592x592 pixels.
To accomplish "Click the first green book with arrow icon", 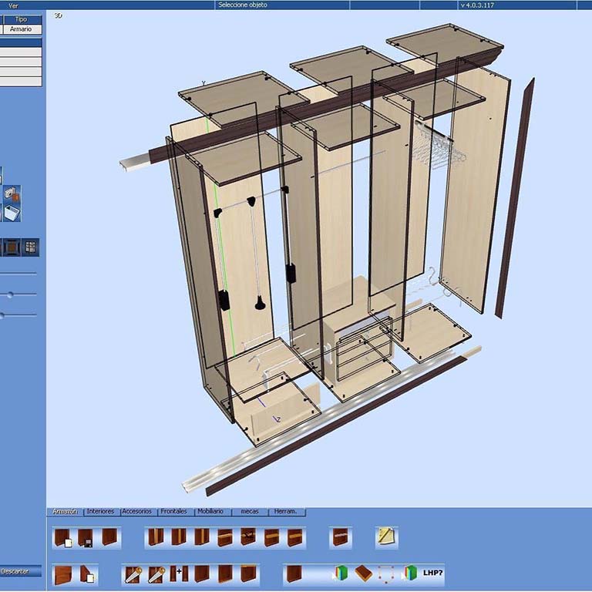I will pos(341,573).
